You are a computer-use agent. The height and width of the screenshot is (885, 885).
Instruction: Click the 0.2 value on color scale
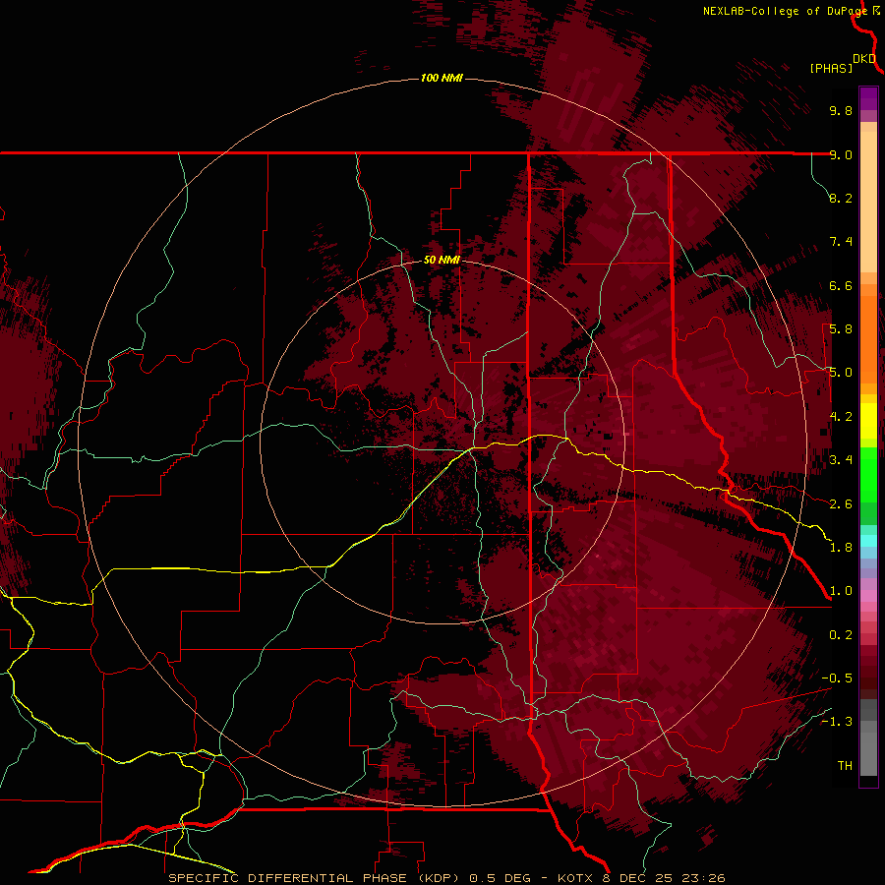click(x=841, y=635)
